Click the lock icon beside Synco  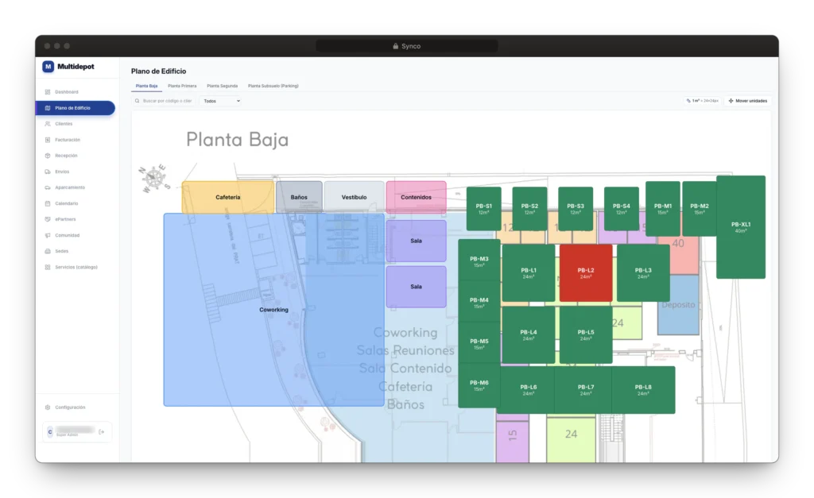click(396, 46)
